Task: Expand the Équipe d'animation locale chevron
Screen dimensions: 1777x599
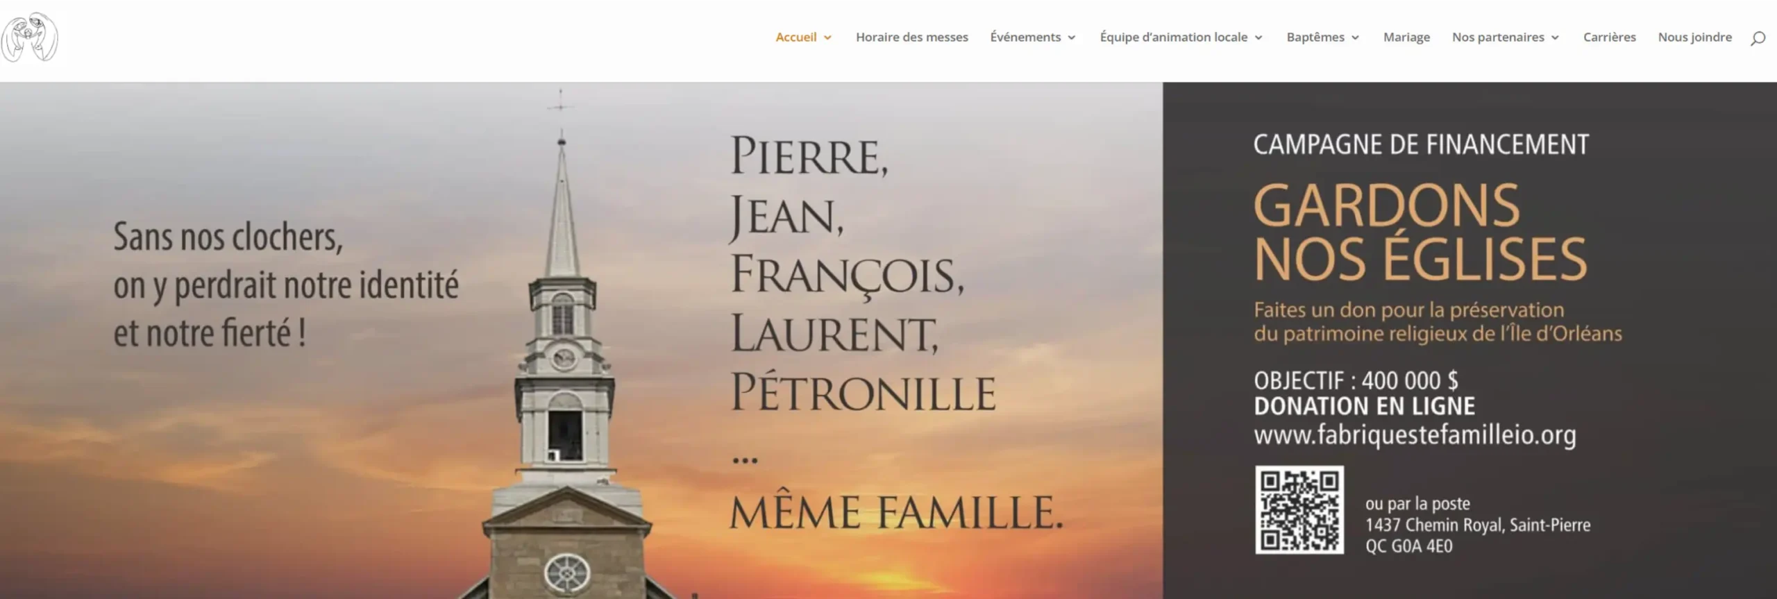Action: (1258, 38)
